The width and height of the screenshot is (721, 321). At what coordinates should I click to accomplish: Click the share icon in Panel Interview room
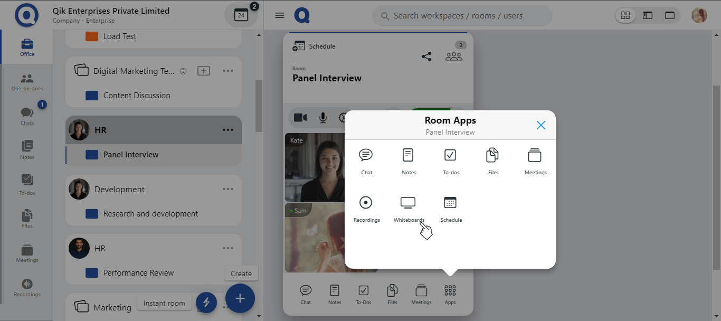tap(426, 56)
